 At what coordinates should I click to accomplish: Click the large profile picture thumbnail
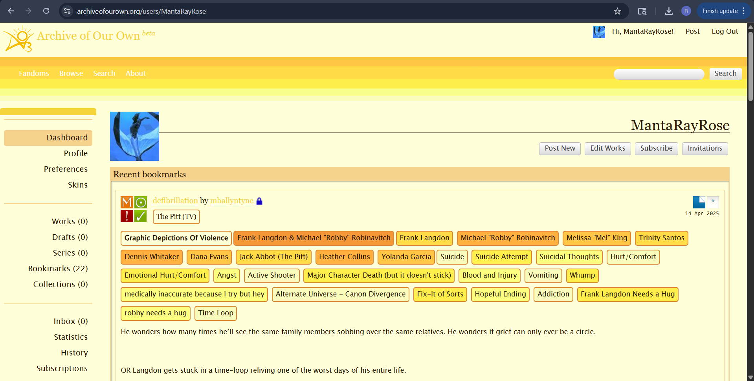point(134,136)
